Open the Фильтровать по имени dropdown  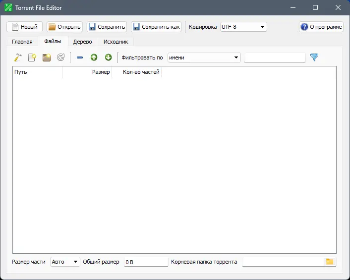pyautogui.click(x=204, y=57)
